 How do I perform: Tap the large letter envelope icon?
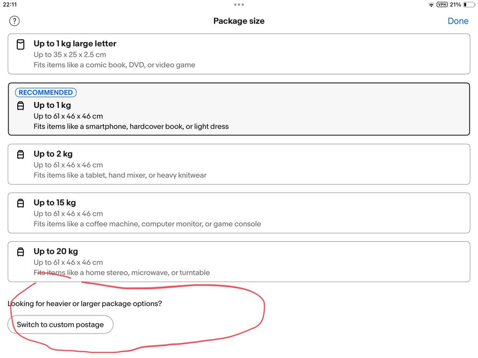(21, 45)
